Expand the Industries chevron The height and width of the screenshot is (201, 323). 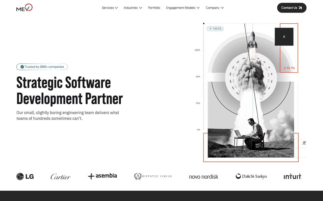[x=141, y=8]
